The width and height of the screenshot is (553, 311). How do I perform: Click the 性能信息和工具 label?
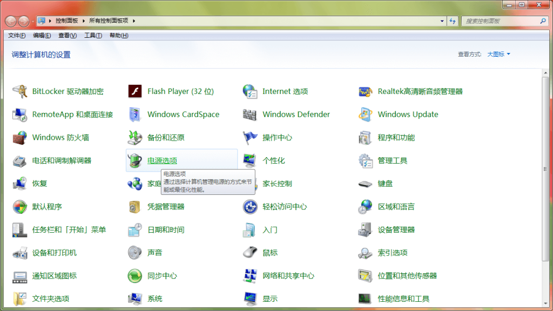click(x=403, y=299)
